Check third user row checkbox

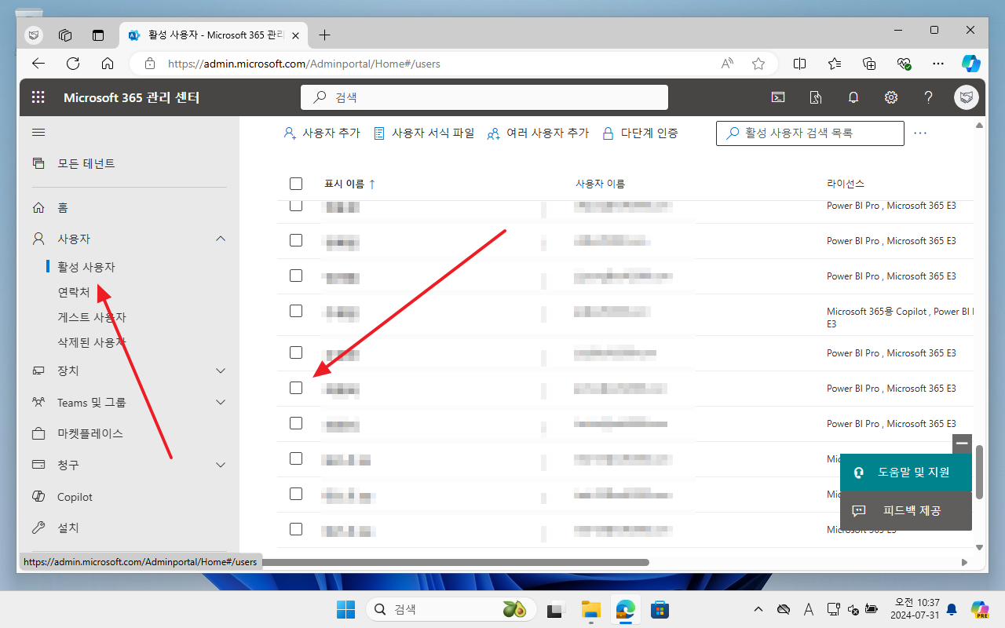click(x=296, y=276)
